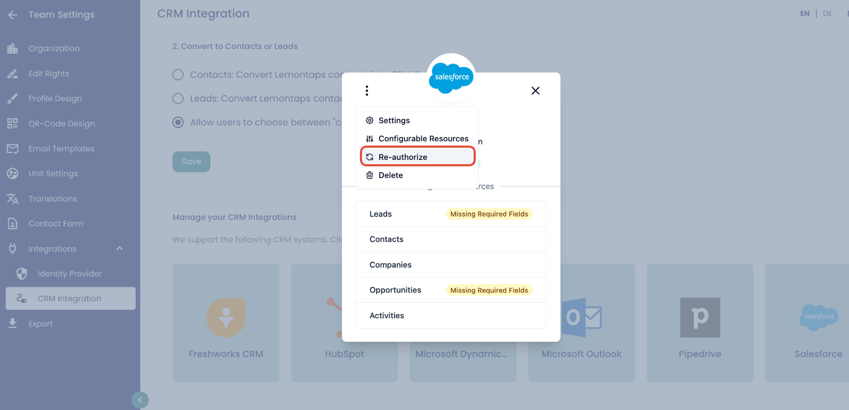Screen dimensions: 849x410
Task: Click the Salesforce logo on the dialog
Action: tap(452, 77)
